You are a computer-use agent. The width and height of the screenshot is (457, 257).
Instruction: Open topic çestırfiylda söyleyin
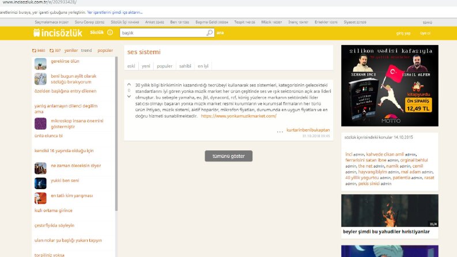54,225
